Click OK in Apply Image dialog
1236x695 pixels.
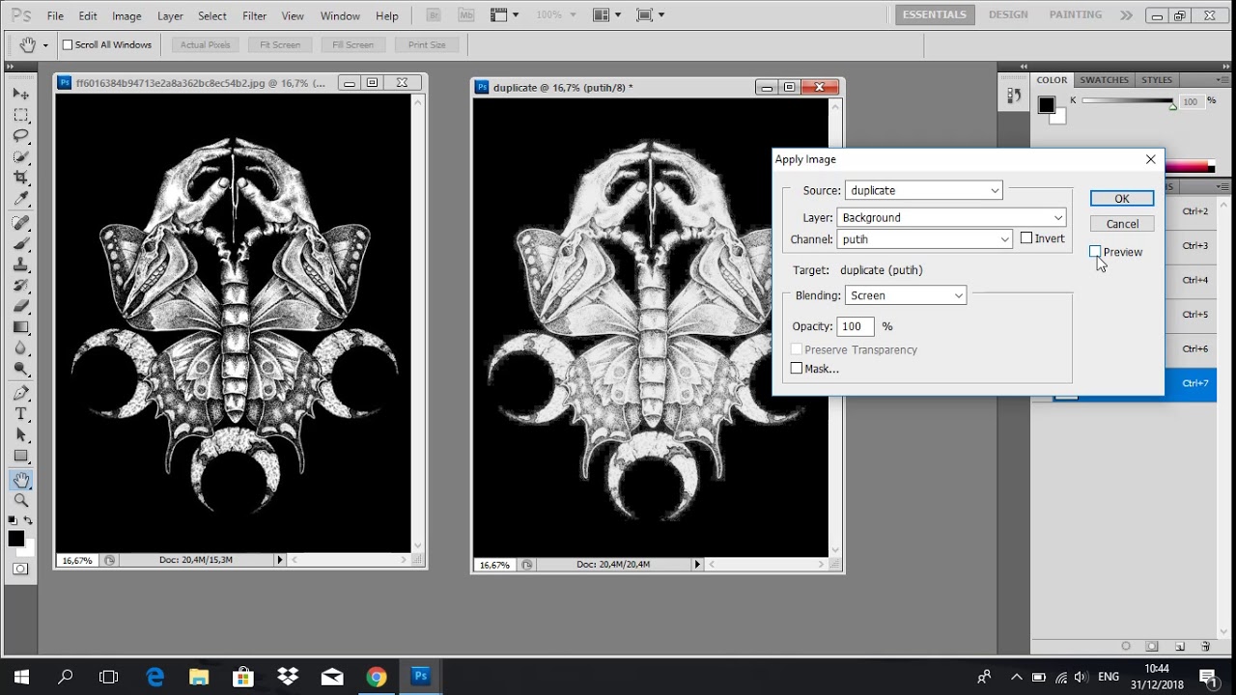pos(1122,198)
